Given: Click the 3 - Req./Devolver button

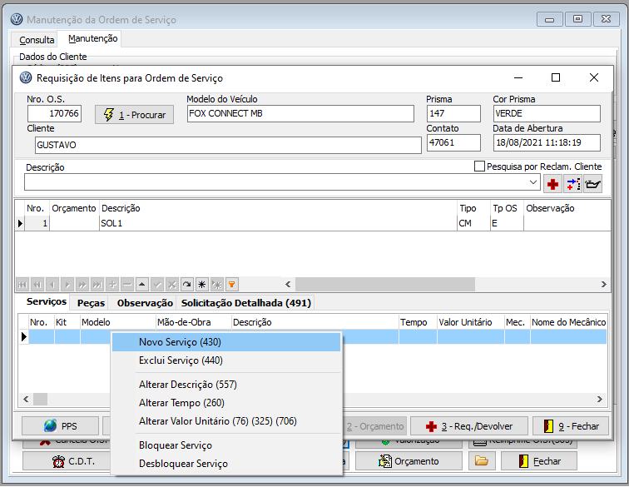Looking at the screenshot, I should tap(469, 426).
